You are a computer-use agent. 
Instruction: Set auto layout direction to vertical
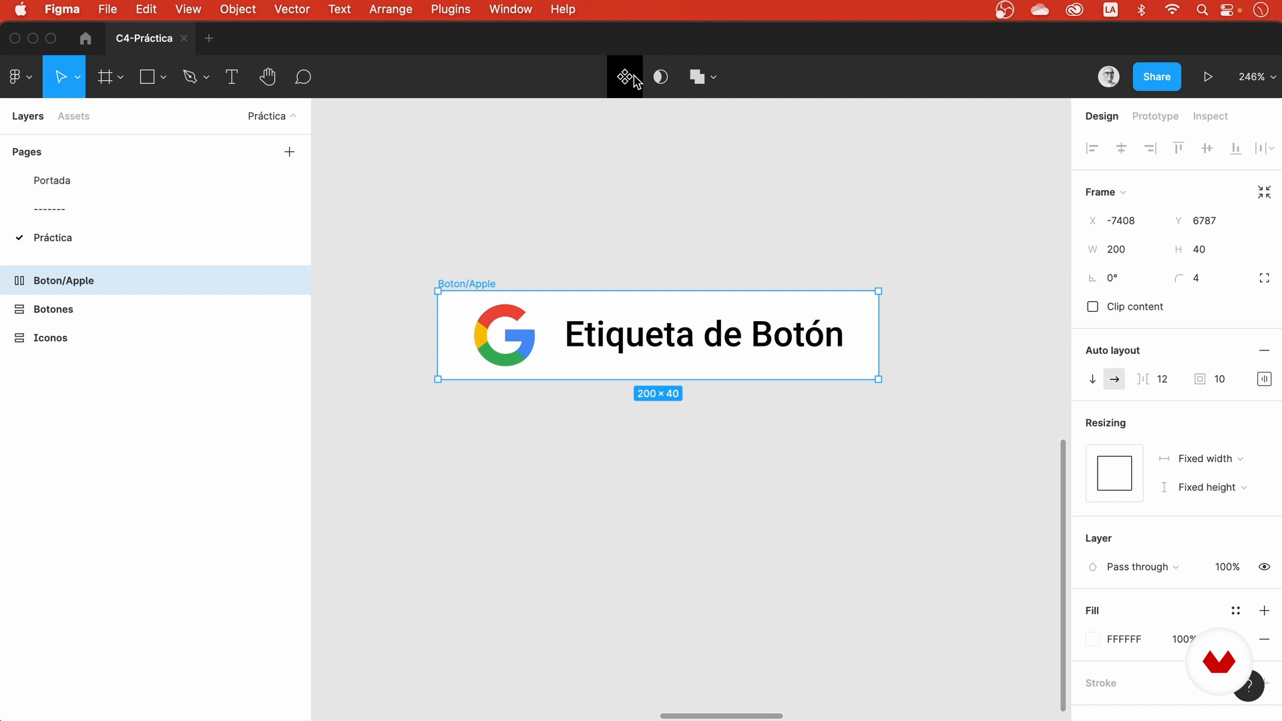1092,379
